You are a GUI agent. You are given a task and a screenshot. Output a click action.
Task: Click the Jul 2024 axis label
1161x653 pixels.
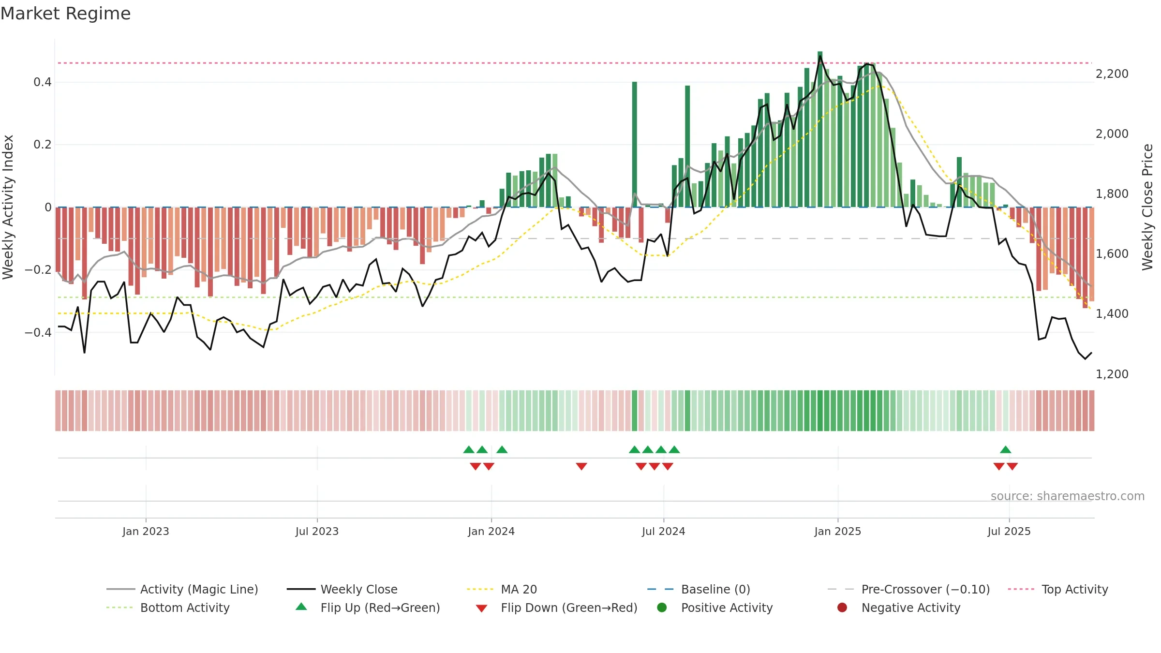pos(663,531)
